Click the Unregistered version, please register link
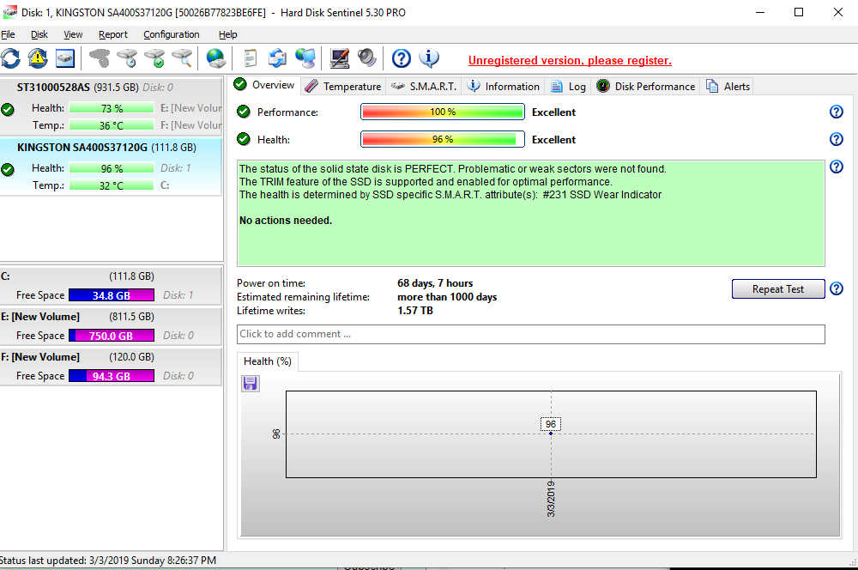This screenshot has width=858, height=570. (570, 60)
